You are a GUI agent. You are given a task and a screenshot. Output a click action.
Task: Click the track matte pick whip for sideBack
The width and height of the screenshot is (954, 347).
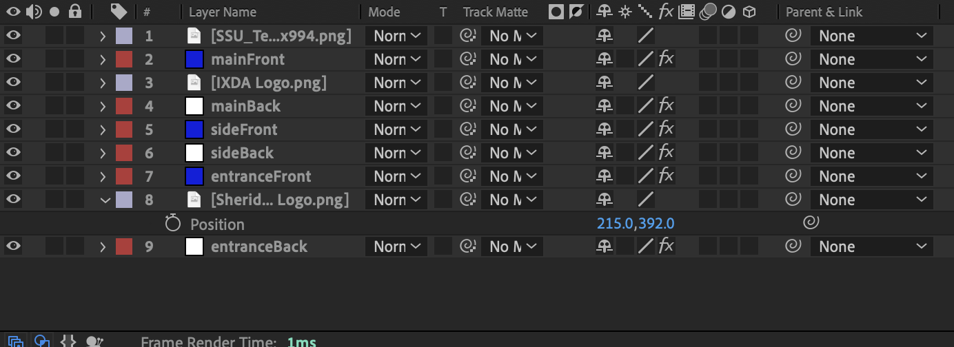(x=468, y=153)
